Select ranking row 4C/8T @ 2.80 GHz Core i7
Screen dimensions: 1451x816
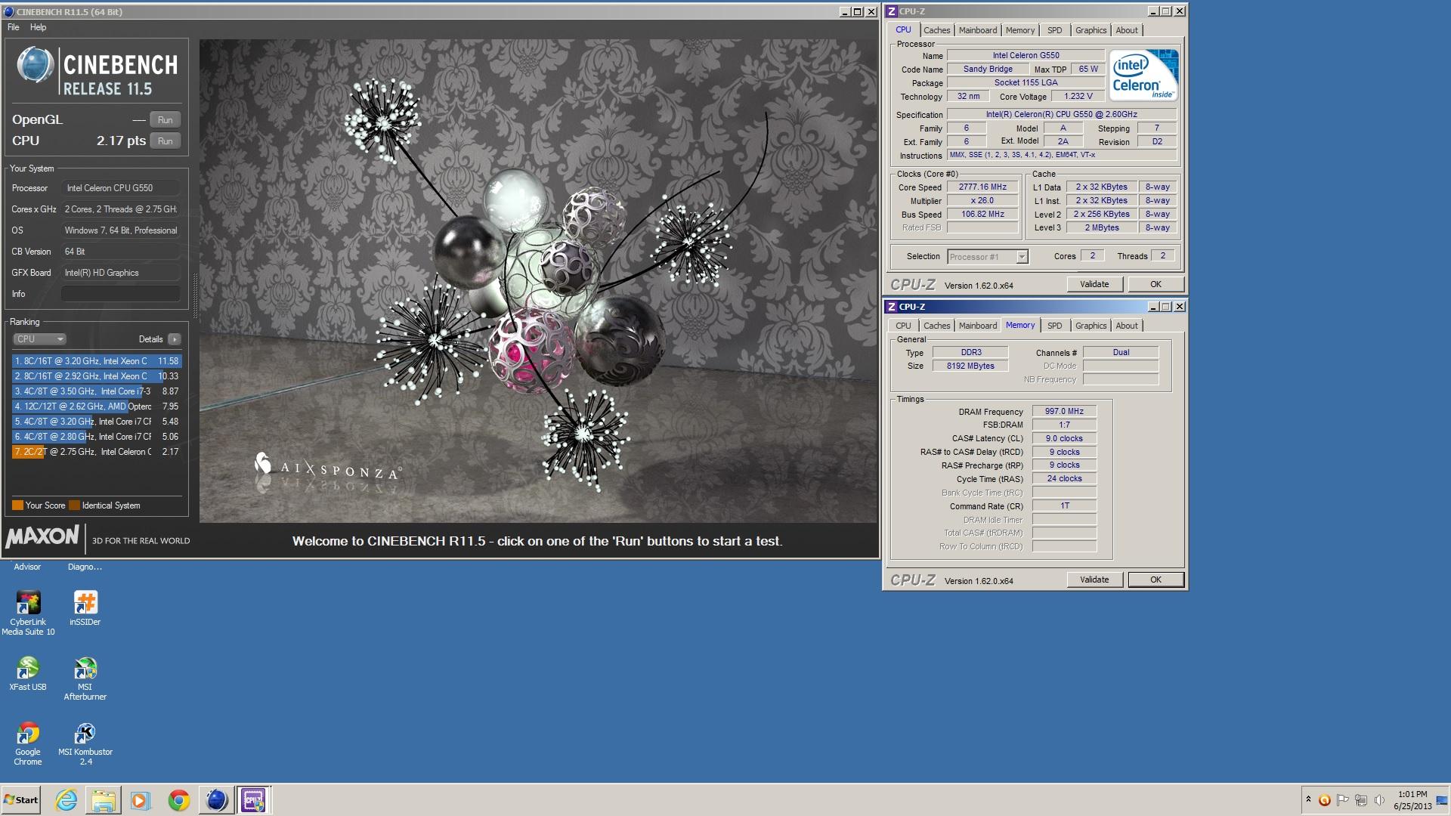pos(96,437)
